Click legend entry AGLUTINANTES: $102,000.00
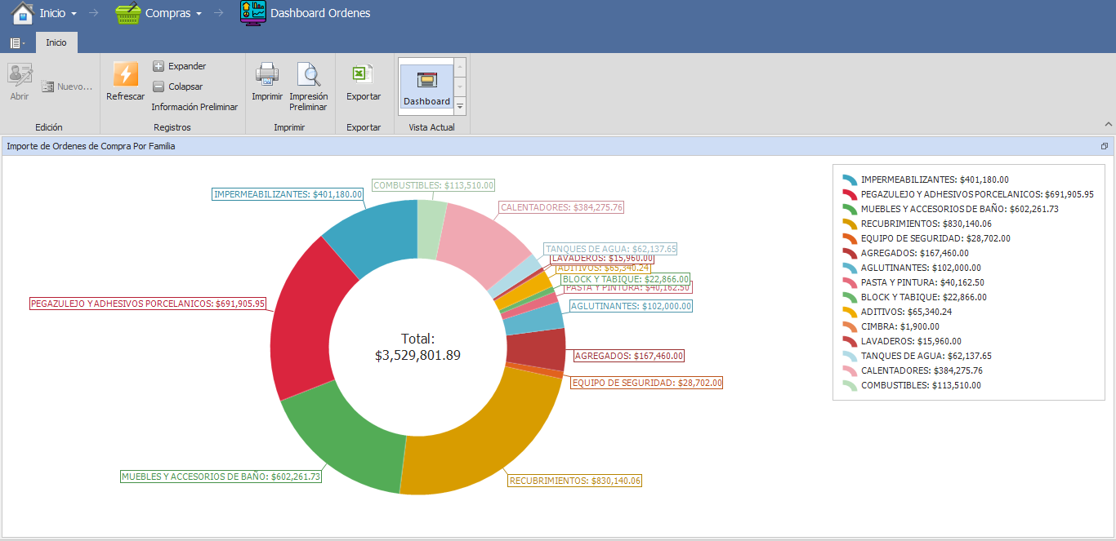This screenshot has height=541, width=1116. 921,268
